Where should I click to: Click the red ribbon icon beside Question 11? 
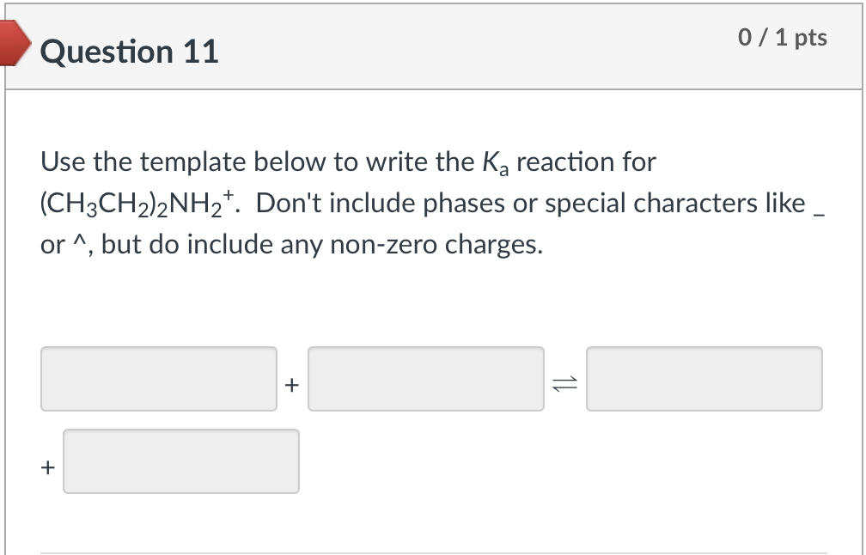(x=13, y=45)
